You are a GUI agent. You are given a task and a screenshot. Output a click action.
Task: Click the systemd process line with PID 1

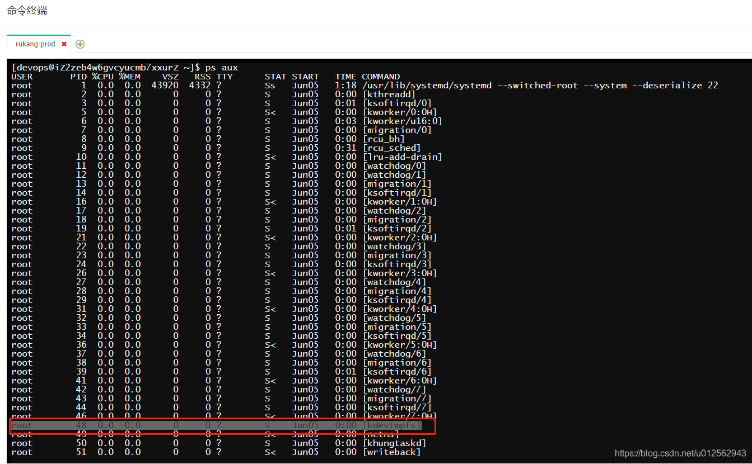(224, 85)
